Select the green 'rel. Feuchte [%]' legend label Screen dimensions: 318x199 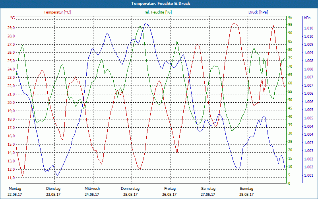click(158, 12)
